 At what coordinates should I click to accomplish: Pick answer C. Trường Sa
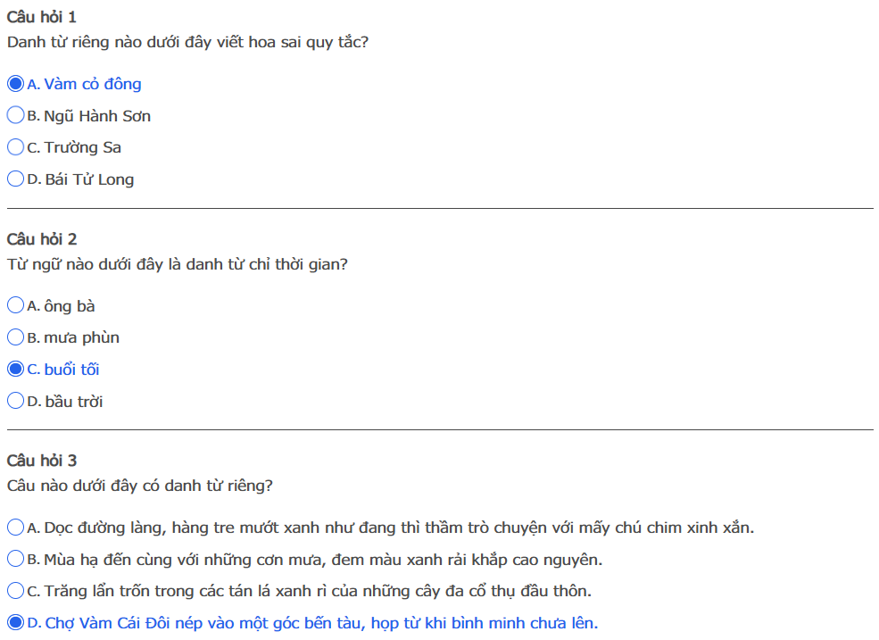15,147
